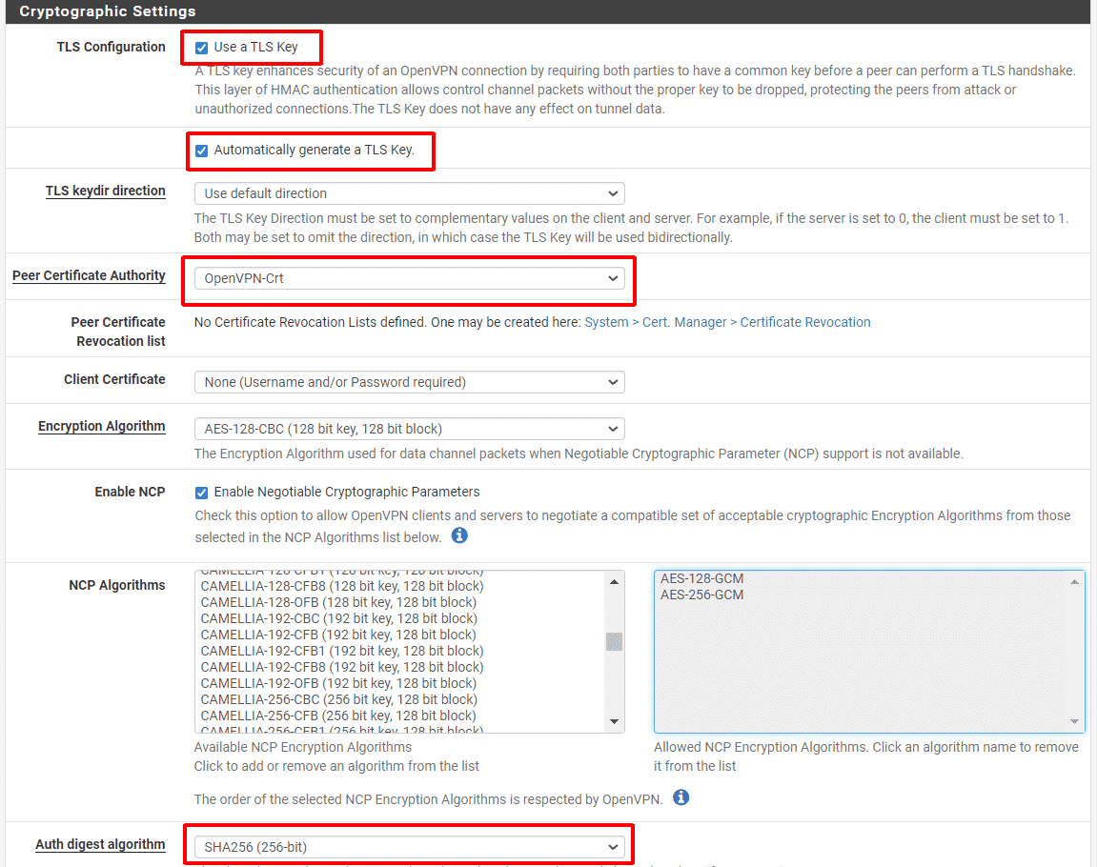This screenshot has width=1097, height=867.
Task: Click up arrow of Available NCP list scrollbar
Action: [x=615, y=581]
